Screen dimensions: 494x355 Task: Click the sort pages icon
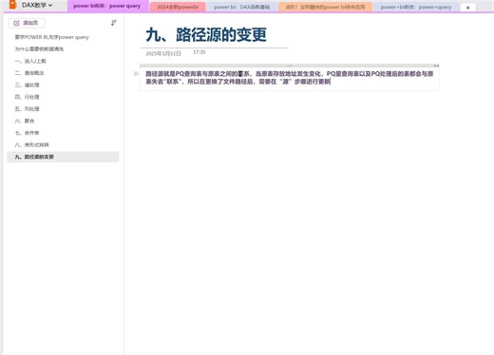click(x=113, y=23)
